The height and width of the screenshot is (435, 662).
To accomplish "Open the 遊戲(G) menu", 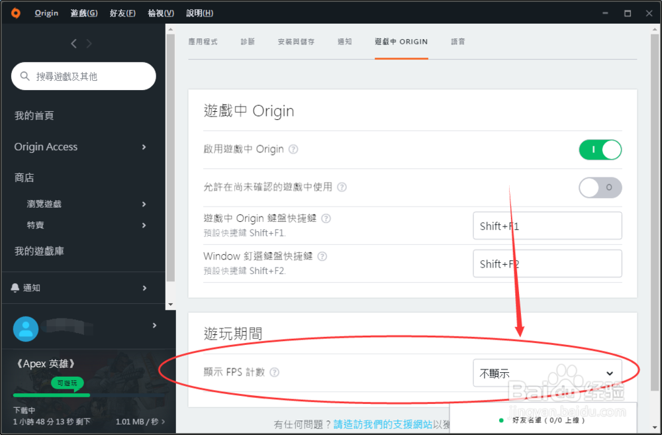I will click(x=84, y=13).
